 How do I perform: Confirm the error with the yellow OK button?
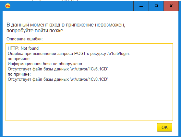tap(164, 127)
